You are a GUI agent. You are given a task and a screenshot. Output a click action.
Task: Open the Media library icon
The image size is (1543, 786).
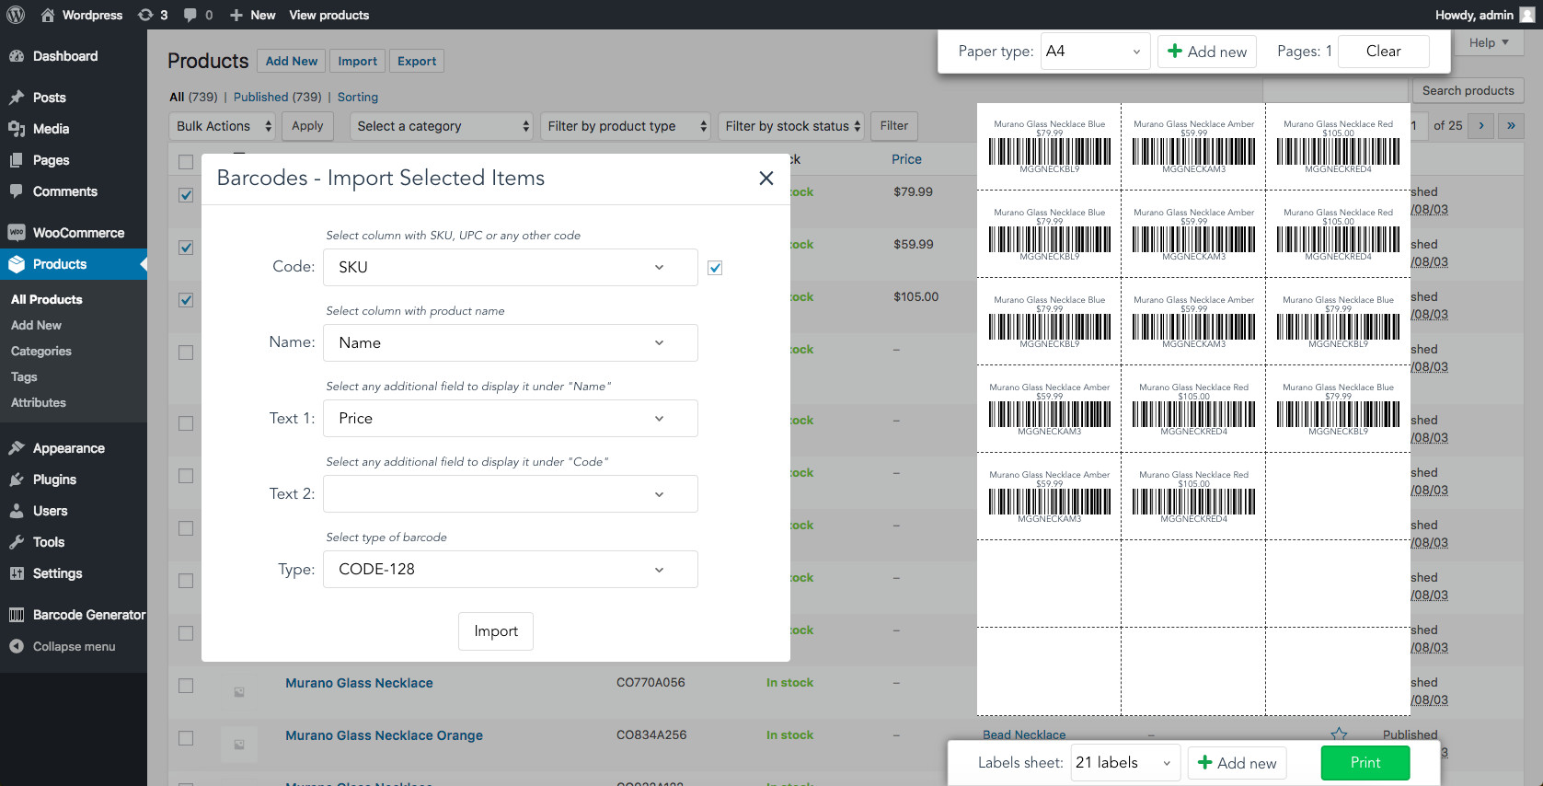16,129
